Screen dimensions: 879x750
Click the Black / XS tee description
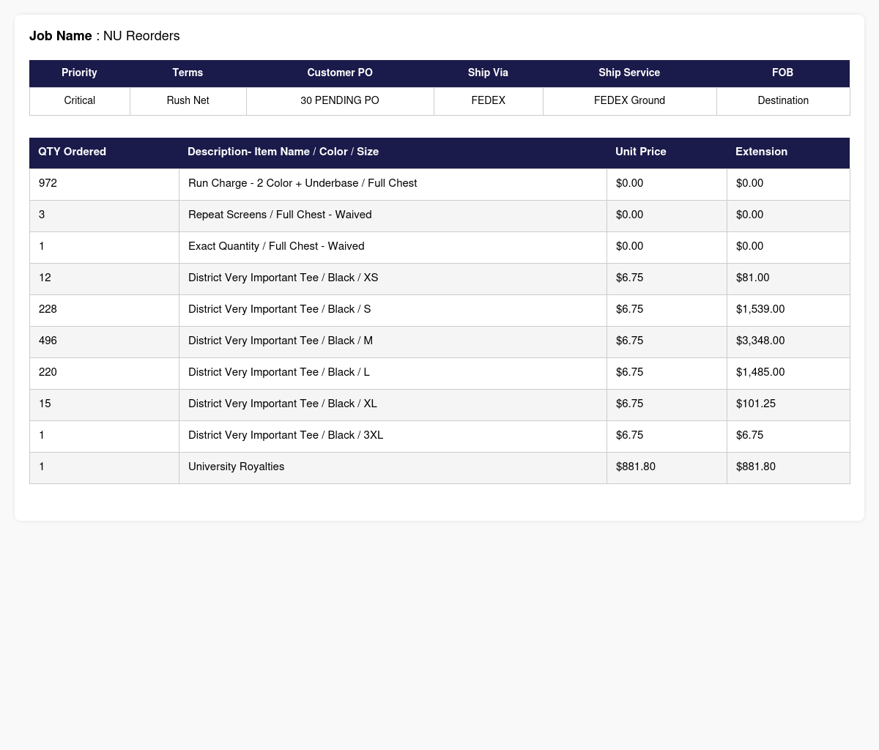(283, 278)
